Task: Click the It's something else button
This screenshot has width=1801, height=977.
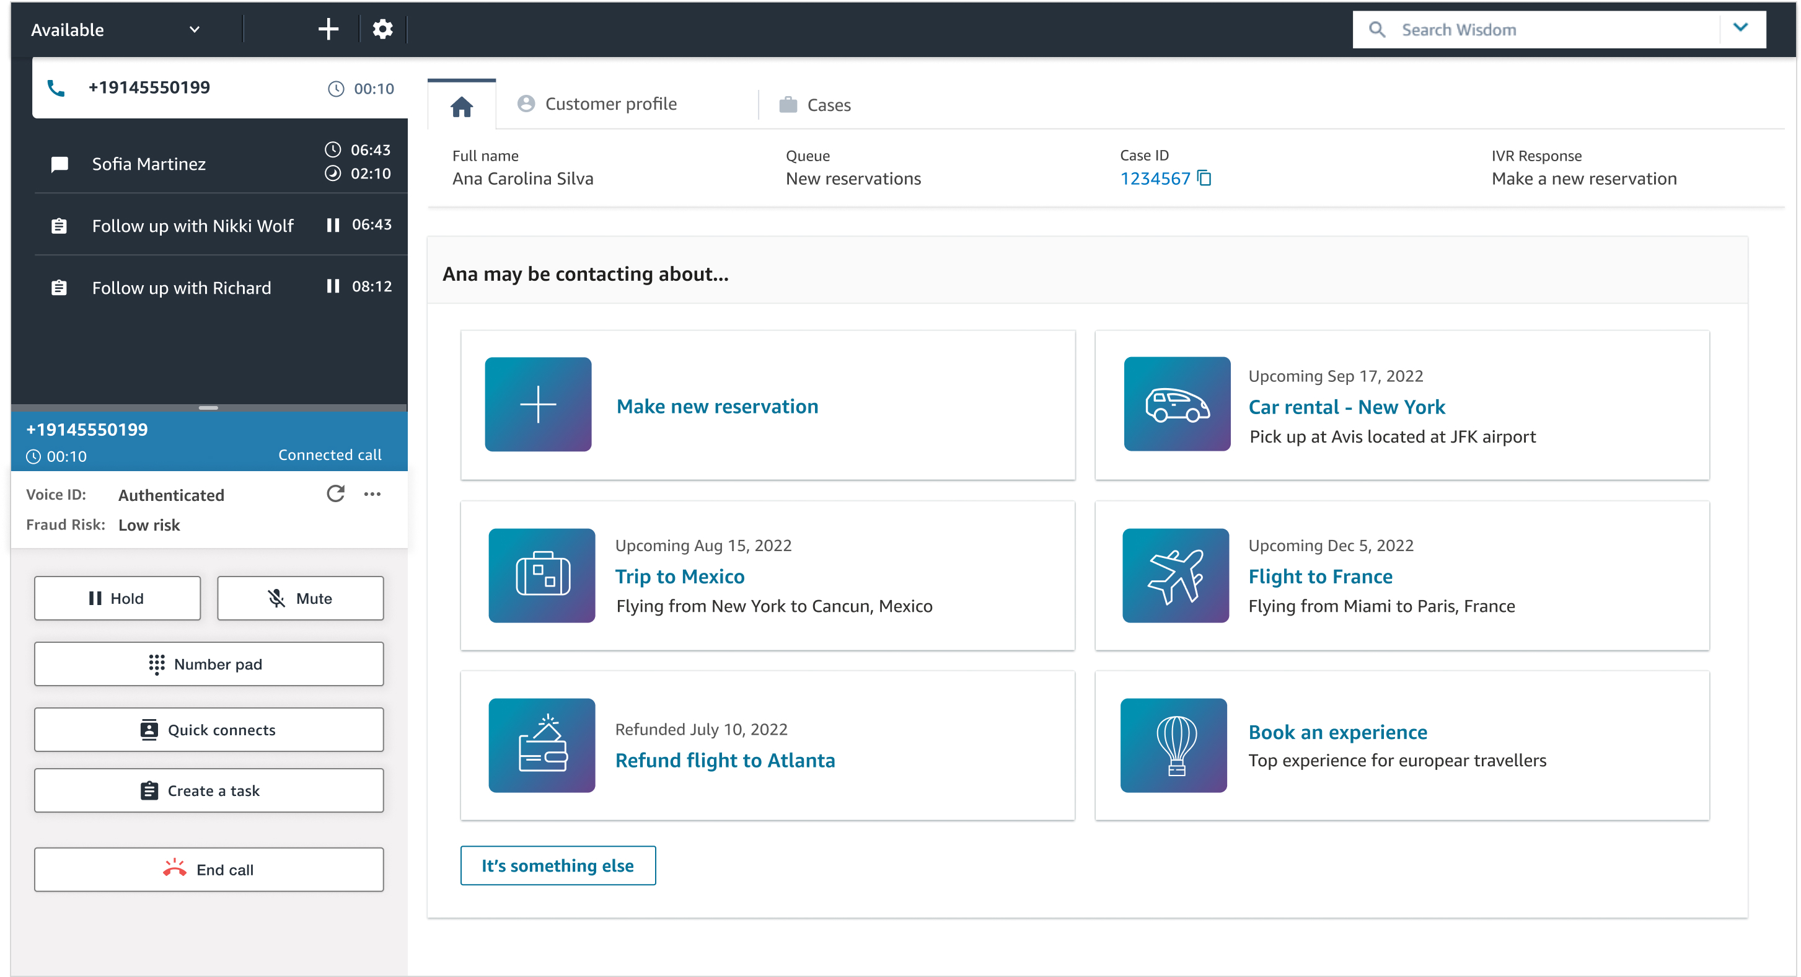Action: tap(557, 865)
